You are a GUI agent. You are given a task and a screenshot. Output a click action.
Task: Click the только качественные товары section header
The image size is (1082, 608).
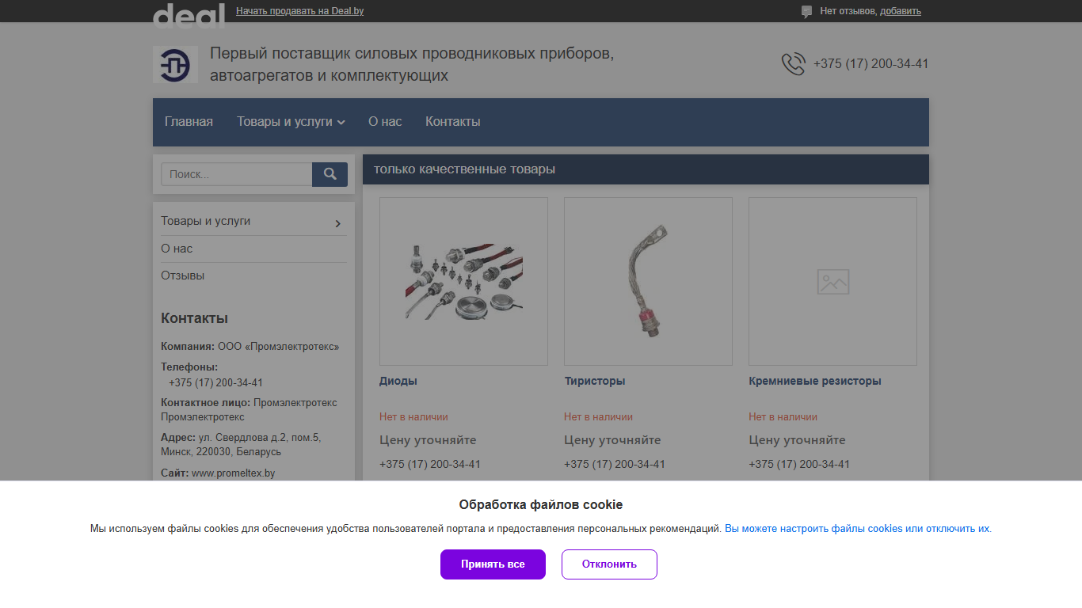click(x=646, y=169)
